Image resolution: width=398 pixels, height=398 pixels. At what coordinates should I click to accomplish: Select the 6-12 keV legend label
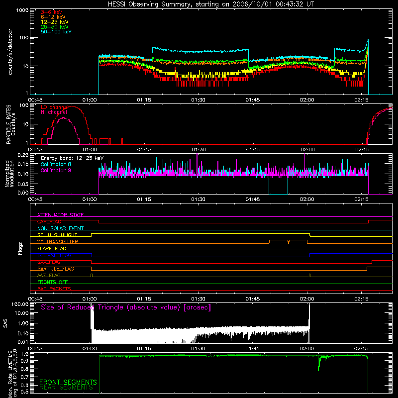tap(53, 17)
